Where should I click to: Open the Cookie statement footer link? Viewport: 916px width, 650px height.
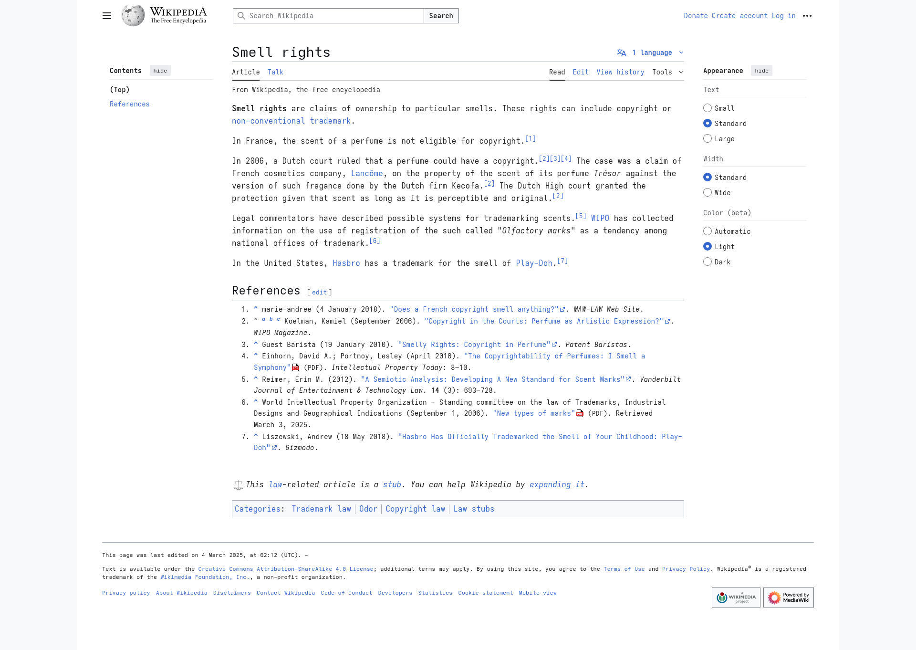(x=486, y=593)
